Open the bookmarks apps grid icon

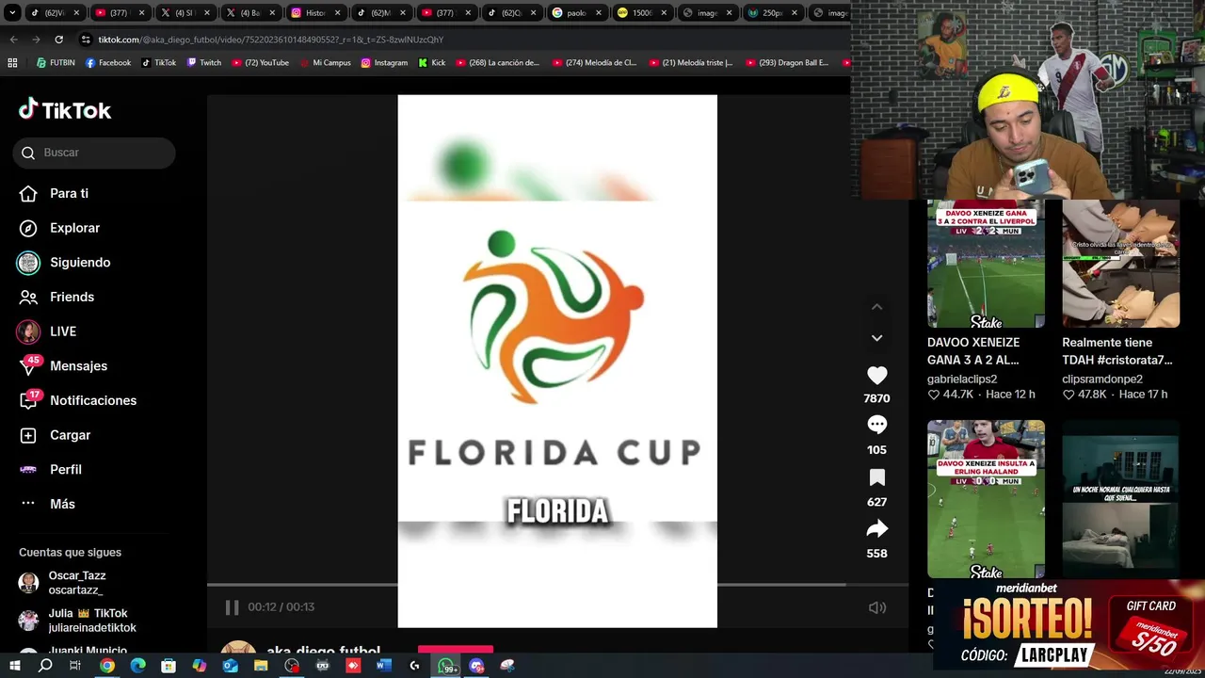pyautogui.click(x=12, y=63)
